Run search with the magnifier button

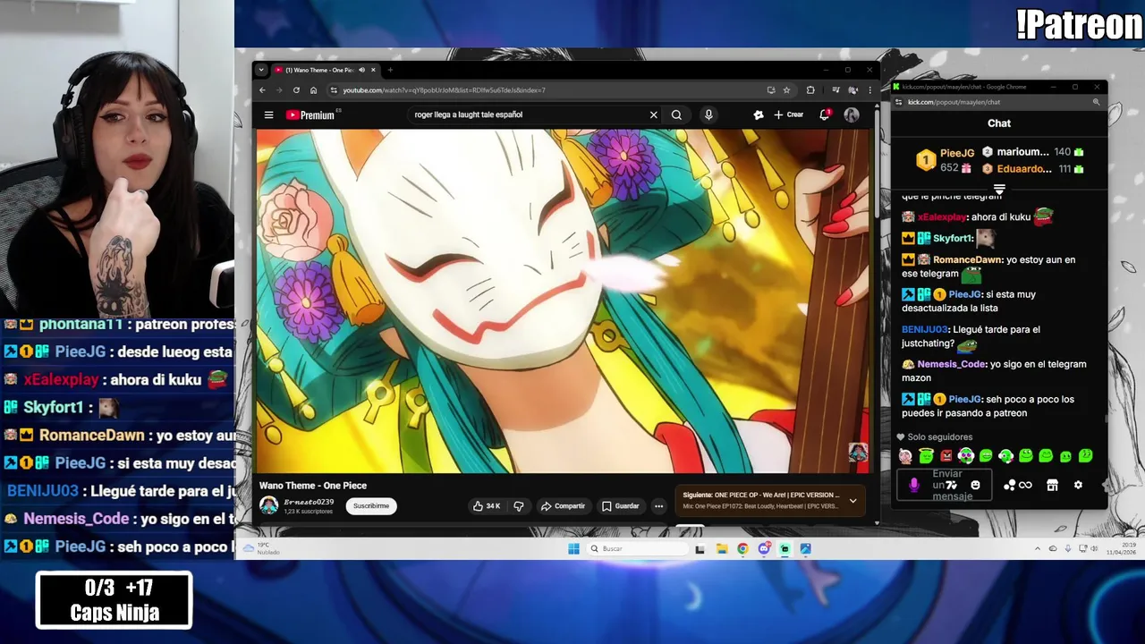[676, 114]
